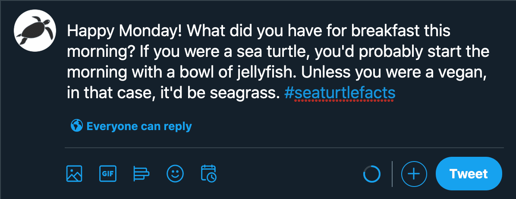Open the emoji picker smiley icon
The image size is (516, 199).
(175, 174)
